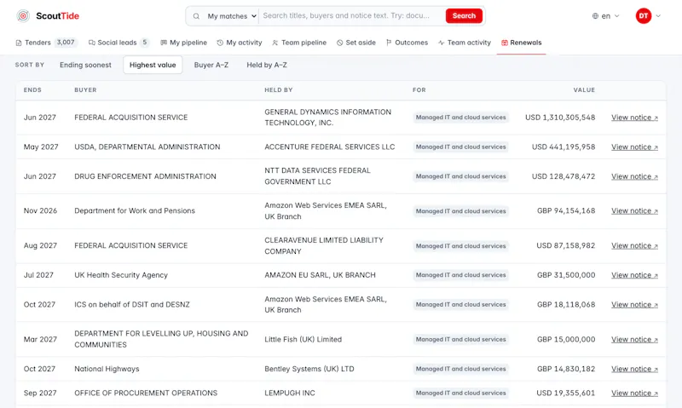The width and height of the screenshot is (682, 408).
Task: Click the Social leads count badge 5
Action: pos(145,43)
